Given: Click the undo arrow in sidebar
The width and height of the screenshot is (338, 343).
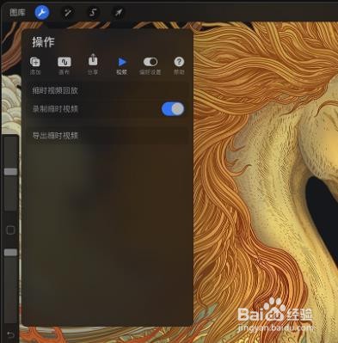Looking at the screenshot, I should tap(10, 334).
